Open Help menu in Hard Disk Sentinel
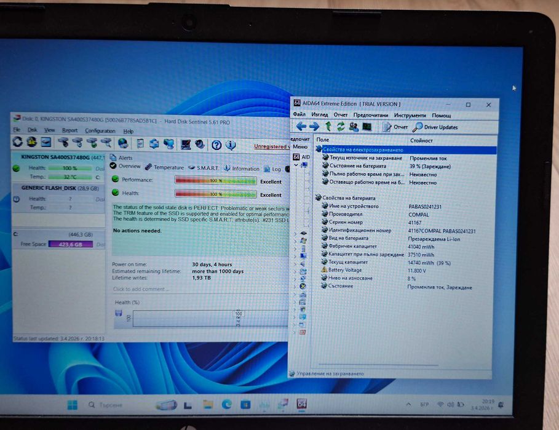Viewport: 559px width, 430px height. 129,131
